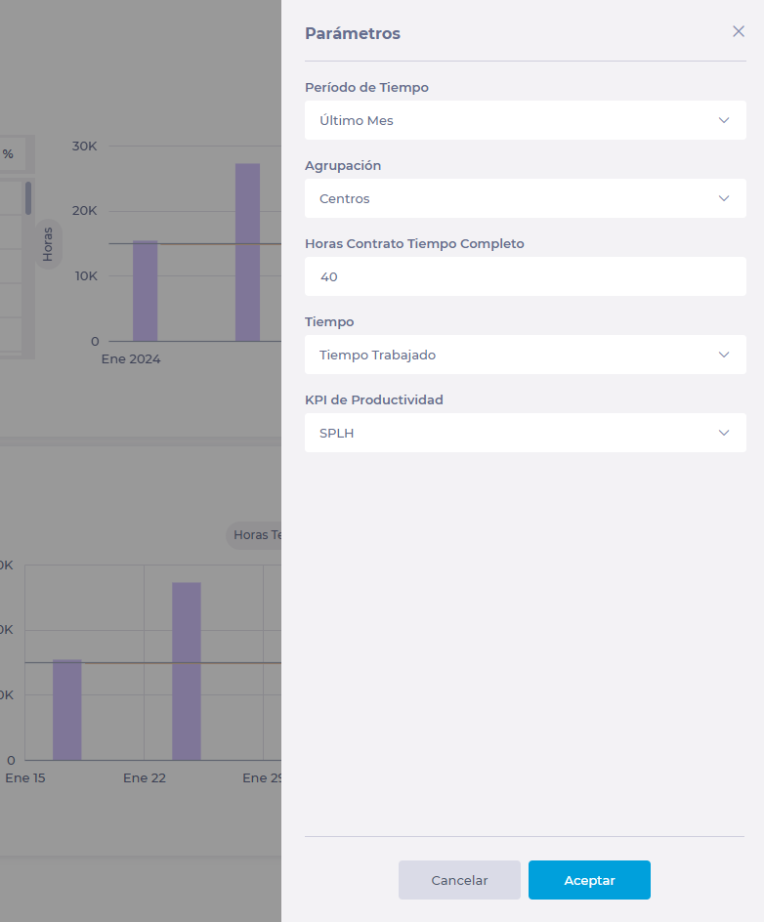Open the KPI de Productividad chevron
The image size is (764, 922).
pos(724,433)
